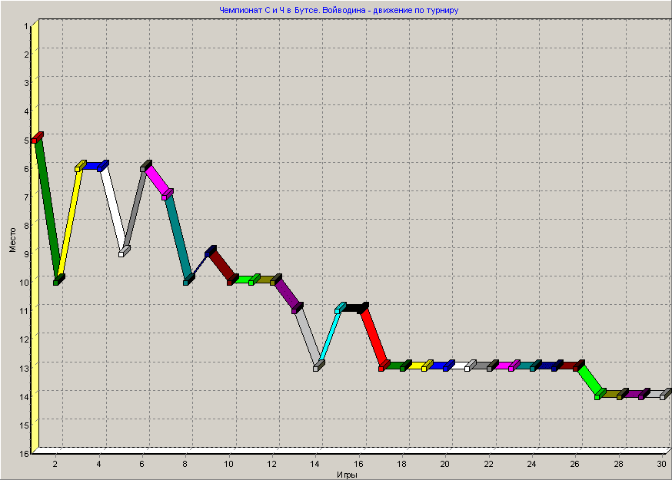The image size is (672, 480).
Task: Click game label 20 on the horizontal axis
Action: tap(445, 464)
